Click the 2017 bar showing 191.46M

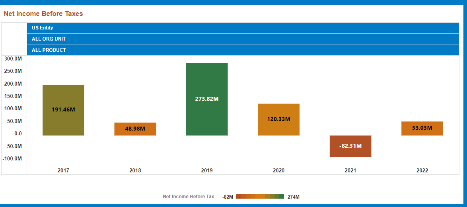point(63,110)
